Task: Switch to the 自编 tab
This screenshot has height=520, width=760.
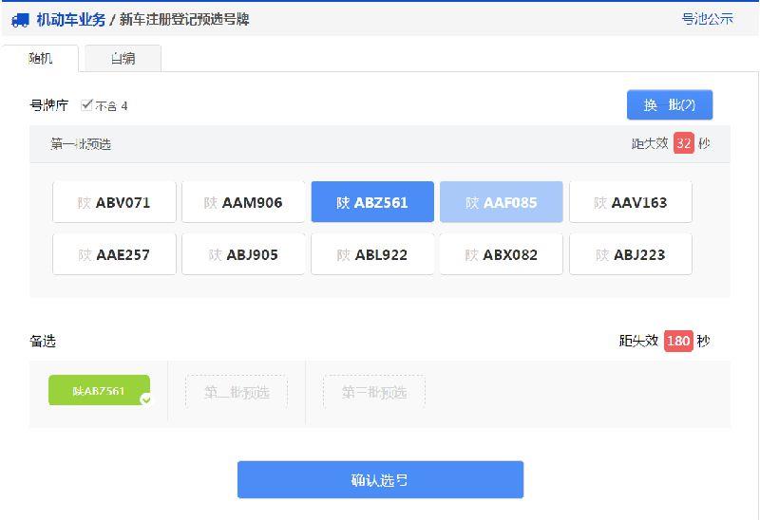Action: coord(123,59)
